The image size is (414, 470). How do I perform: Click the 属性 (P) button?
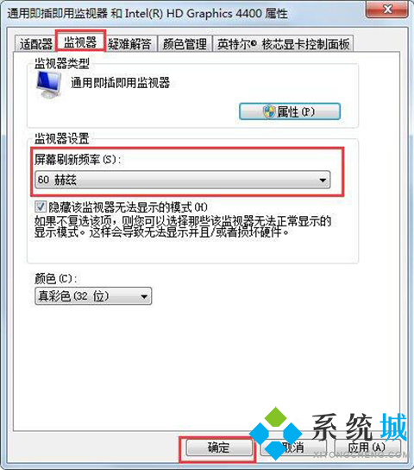(290, 111)
